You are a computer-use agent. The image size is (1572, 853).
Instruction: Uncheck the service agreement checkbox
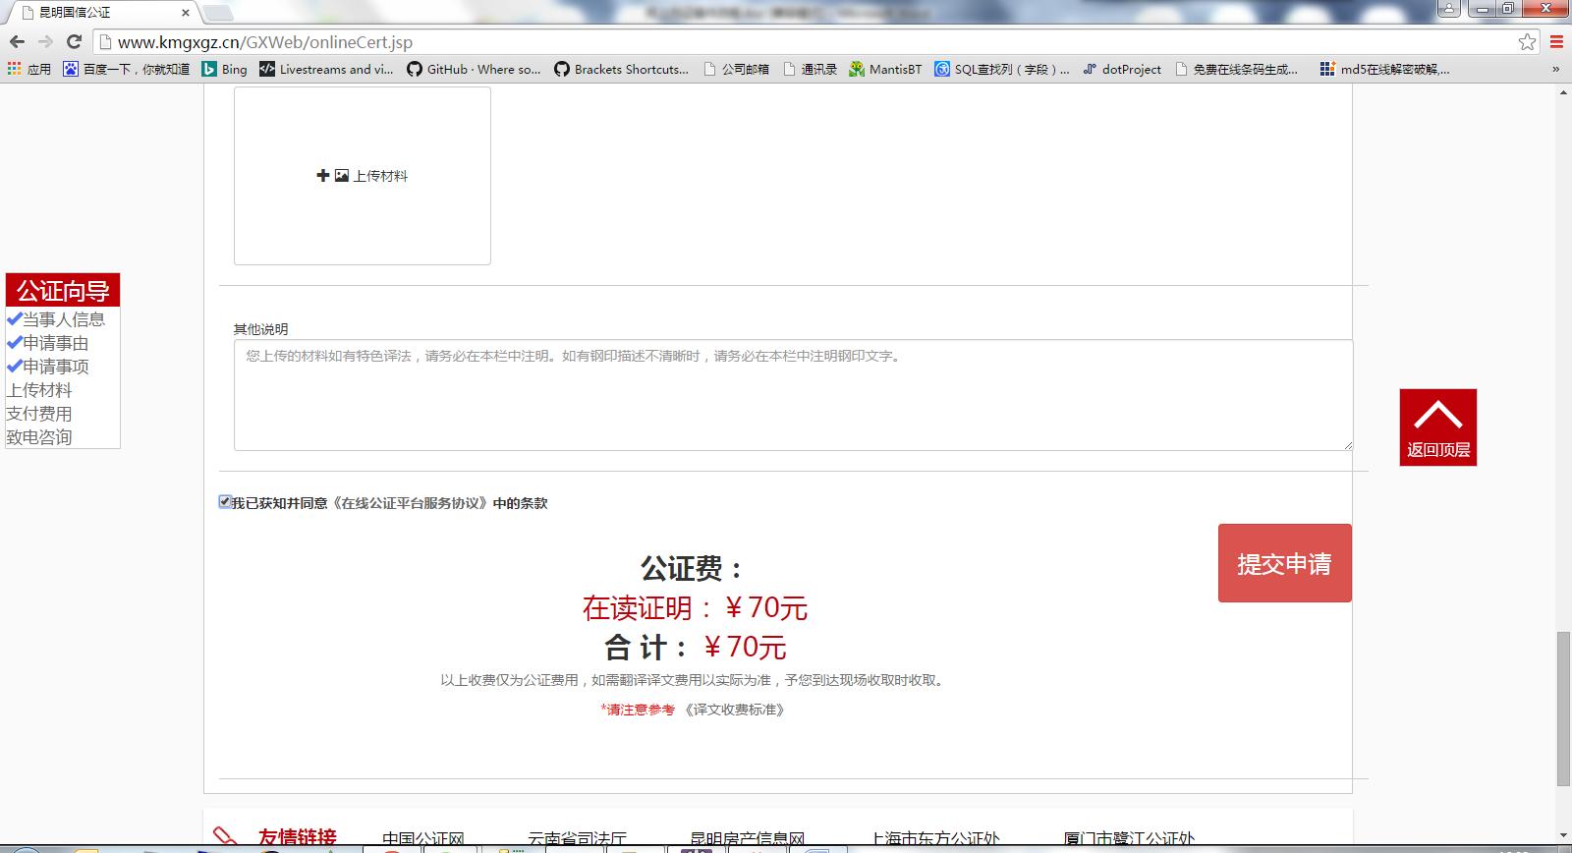click(x=225, y=502)
